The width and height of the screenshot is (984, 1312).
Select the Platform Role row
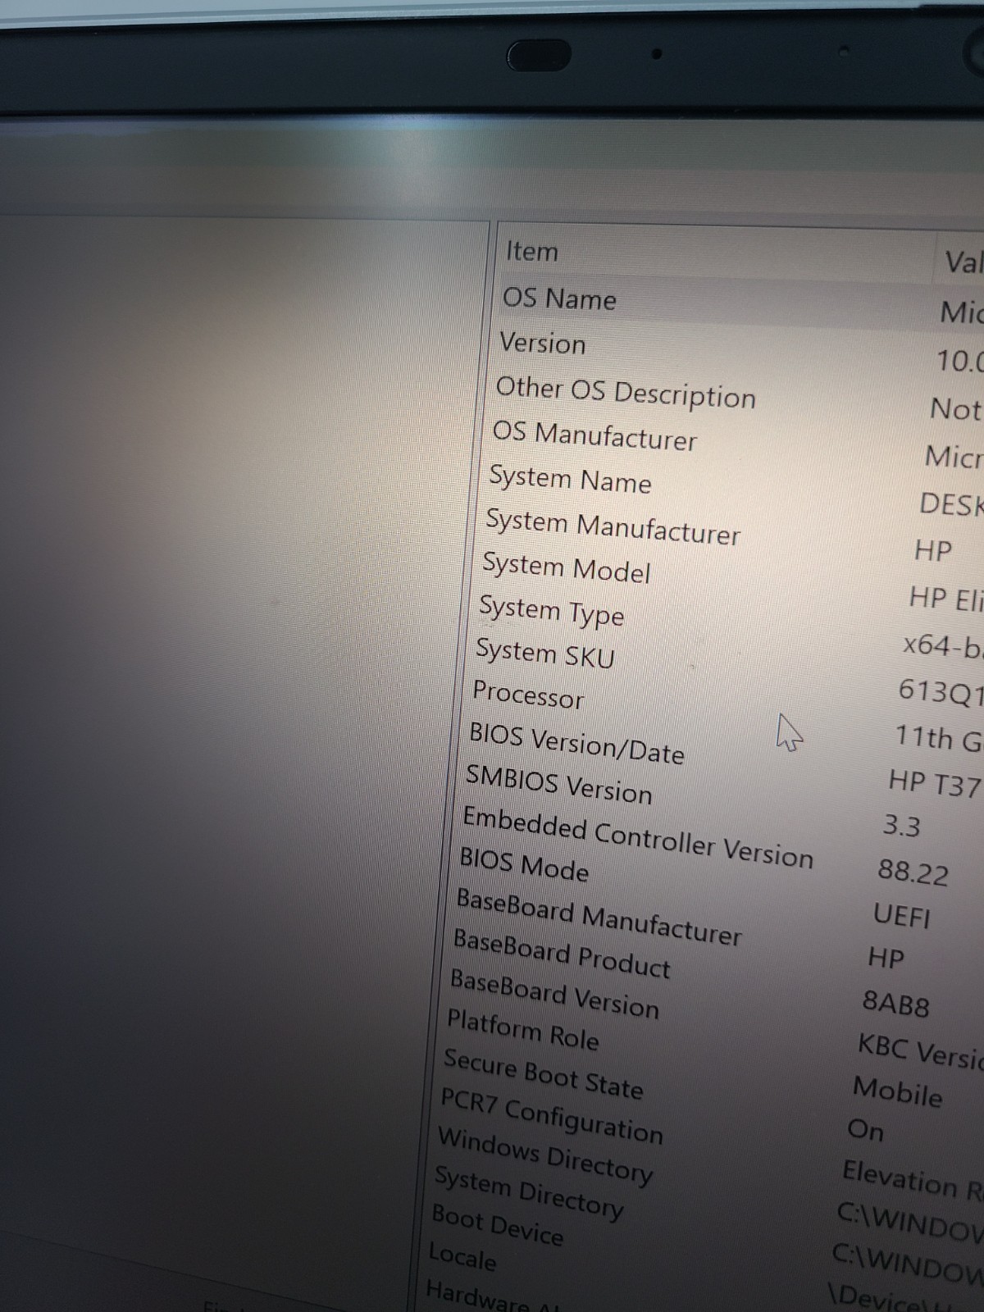522,1030
